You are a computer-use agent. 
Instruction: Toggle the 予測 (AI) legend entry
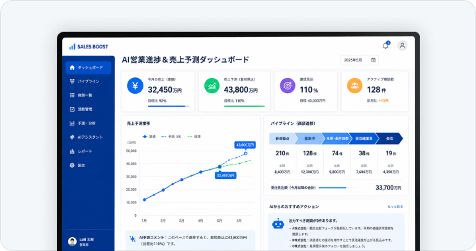click(171, 137)
